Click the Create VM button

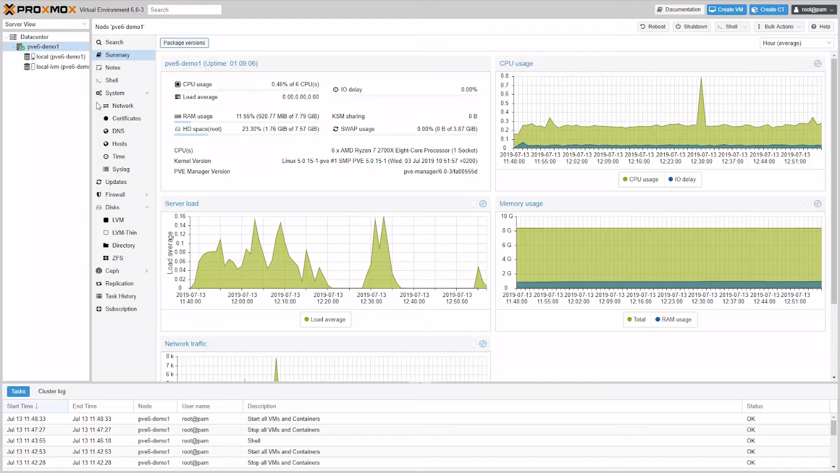point(726,9)
